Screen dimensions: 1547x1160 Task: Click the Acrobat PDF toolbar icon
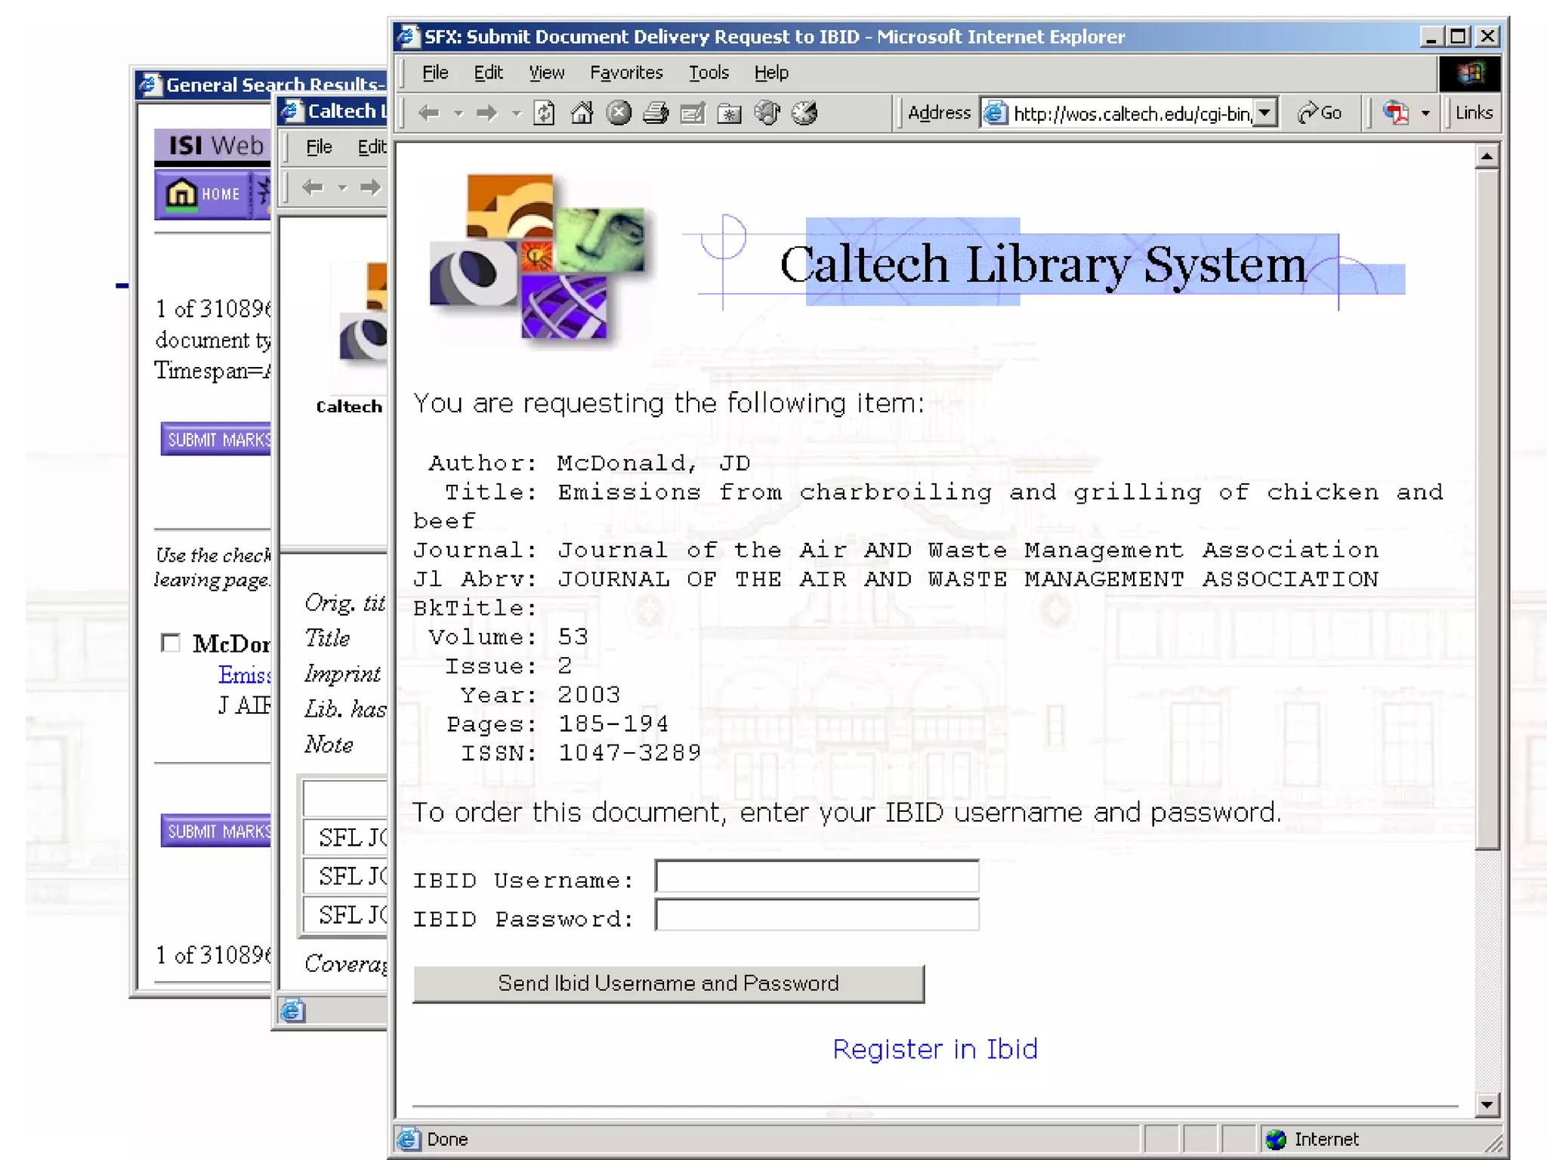point(1396,114)
